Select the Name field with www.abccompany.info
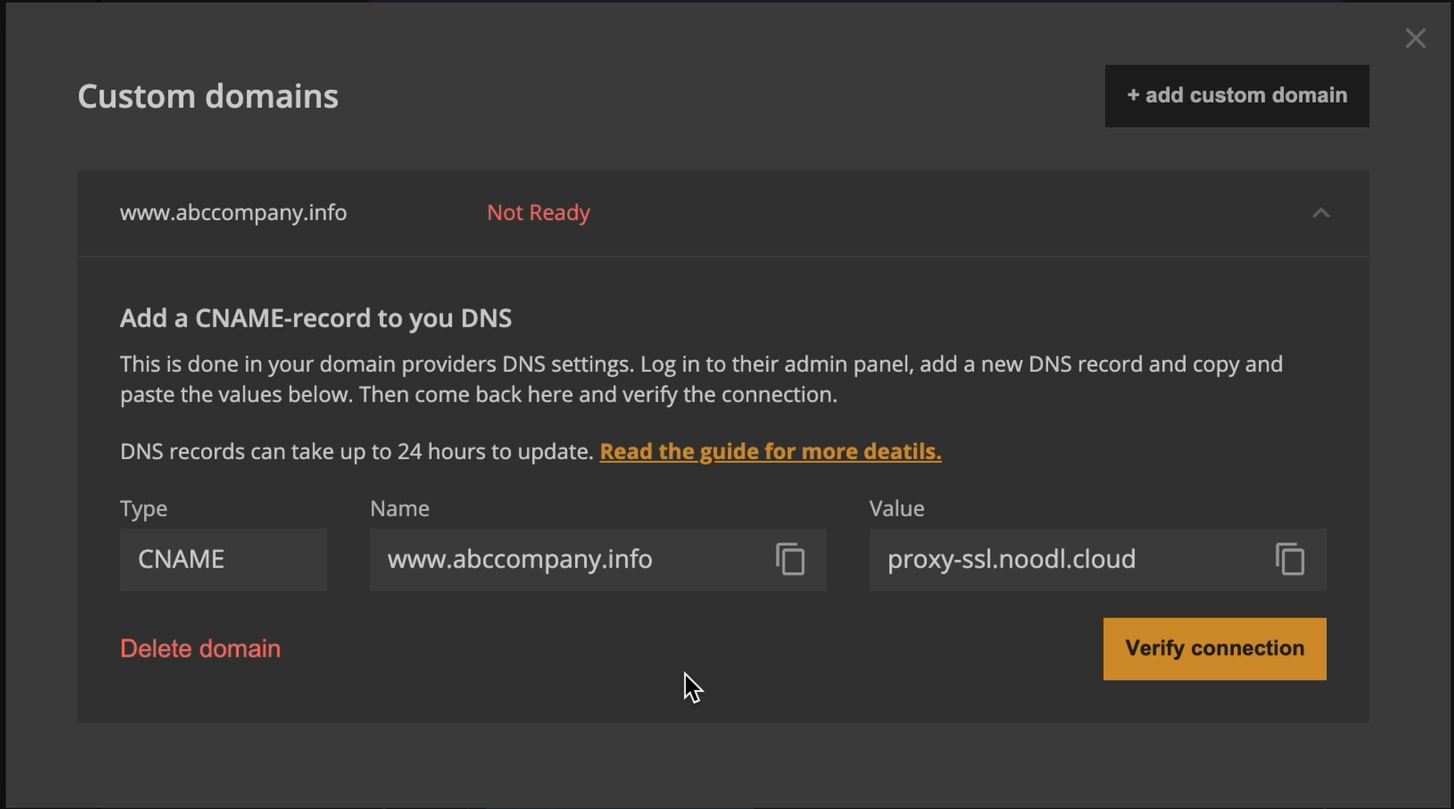Viewport: 1454px width, 809px height. point(520,559)
